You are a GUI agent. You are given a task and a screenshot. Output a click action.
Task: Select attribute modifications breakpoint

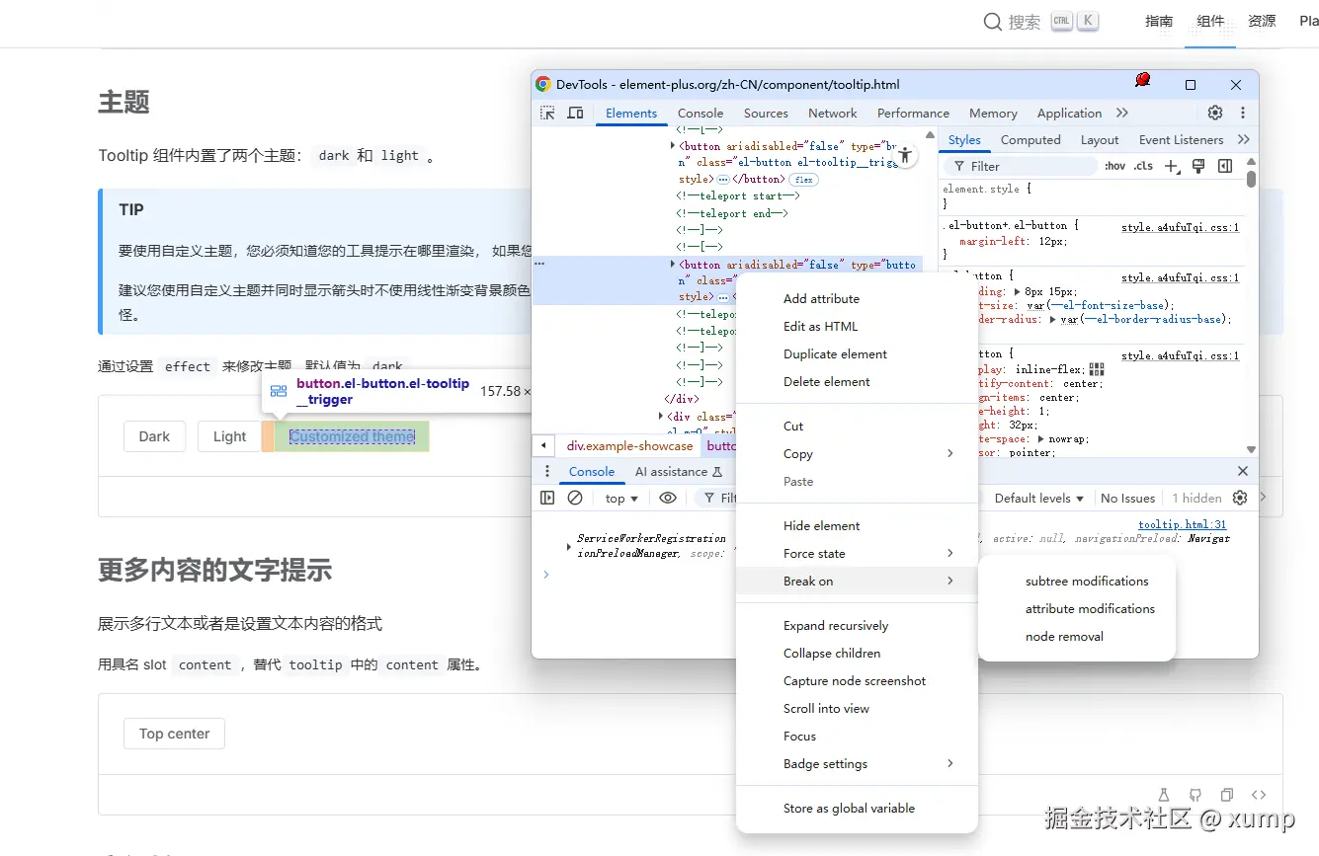click(1077, 608)
